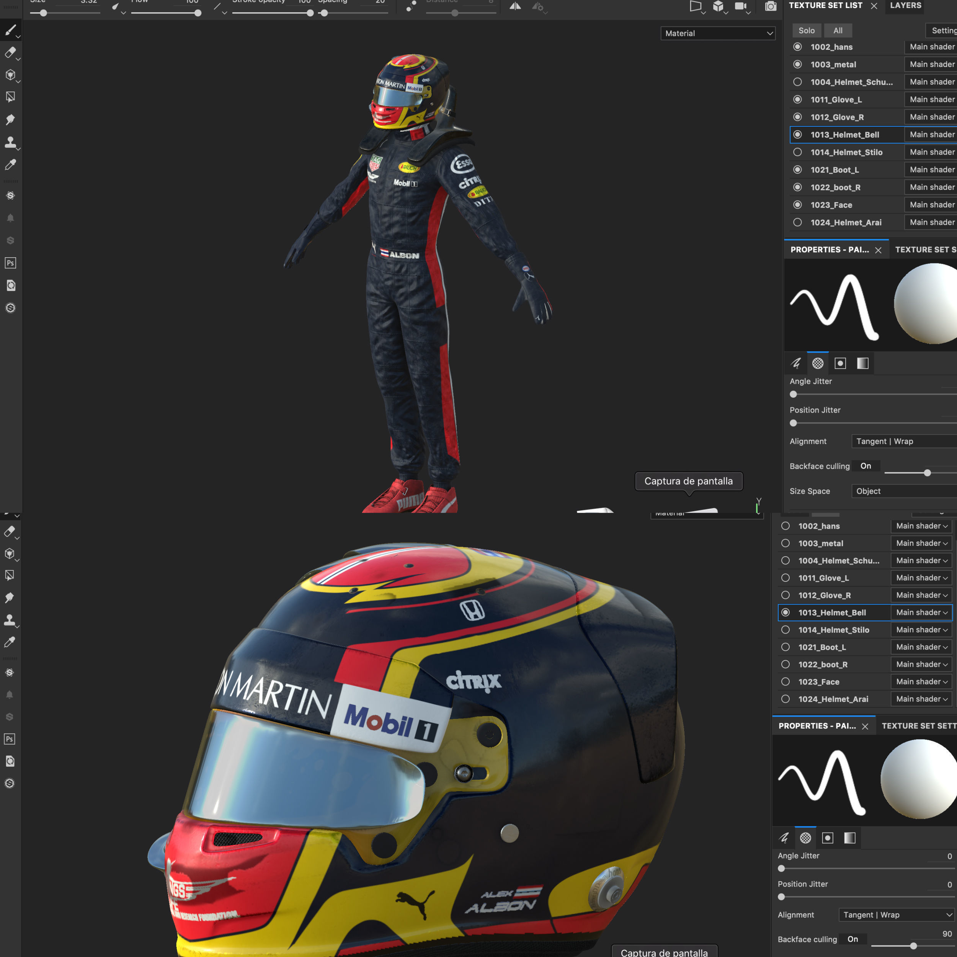Switch to upper TEXTURE SET S... tab
This screenshot has width=957, height=957.
click(x=925, y=250)
